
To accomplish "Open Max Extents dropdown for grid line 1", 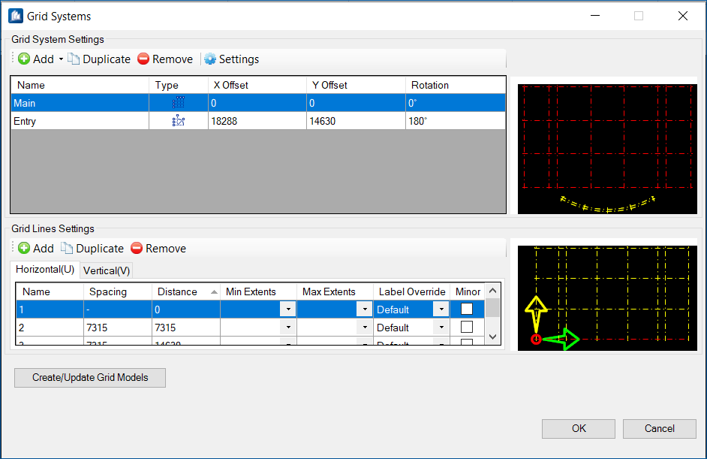I will pos(364,310).
